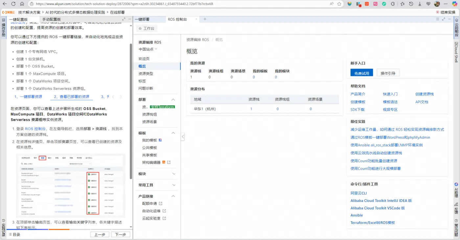The image size is (460, 240).
Task: Open 资源类型 in the ROS sidebar
Action: [146, 74]
